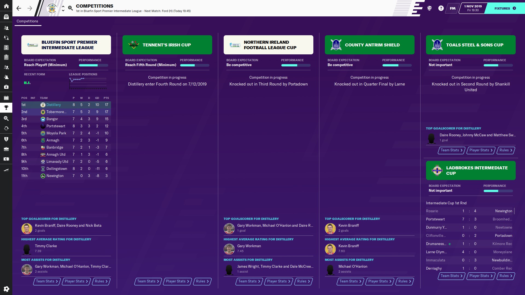Open Rules for Bluefin Premier League
This screenshot has width=525, height=295.
(x=101, y=281)
